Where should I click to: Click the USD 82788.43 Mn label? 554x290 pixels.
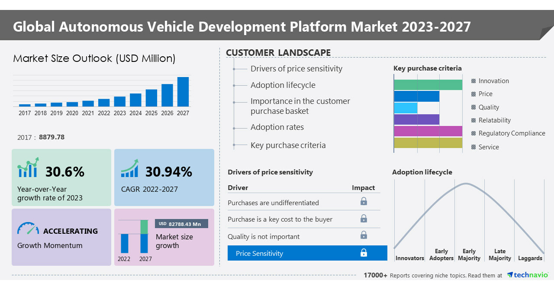(x=181, y=224)
